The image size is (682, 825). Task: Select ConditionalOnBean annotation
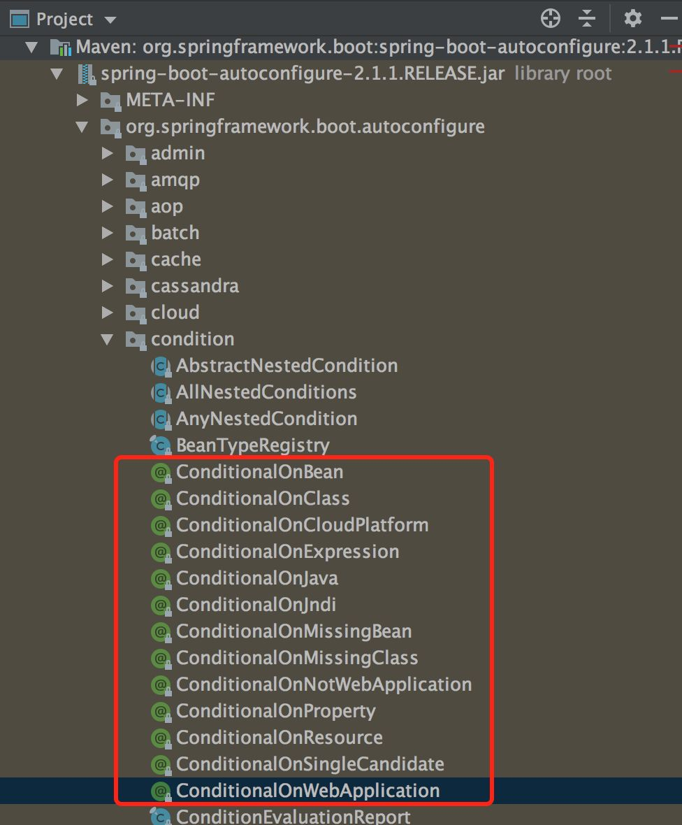(x=259, y=472)
